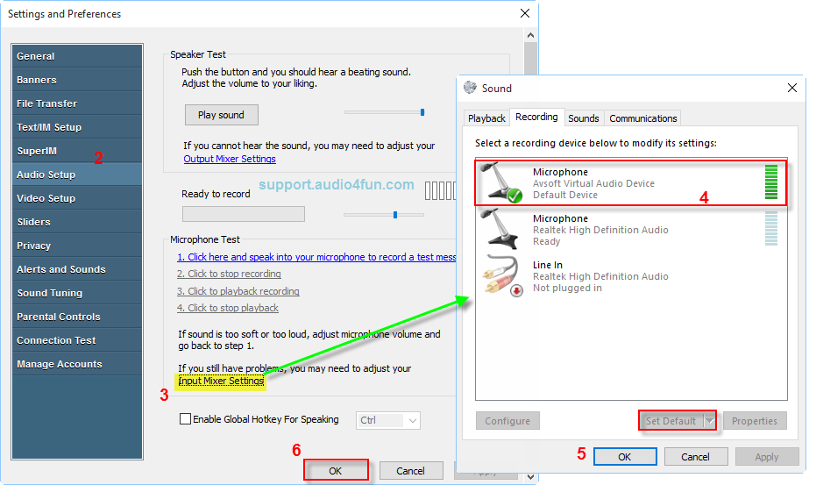Click OK in the Sound dialog
The width and height of the screenshot is (816, 485).
pos(624,456)
